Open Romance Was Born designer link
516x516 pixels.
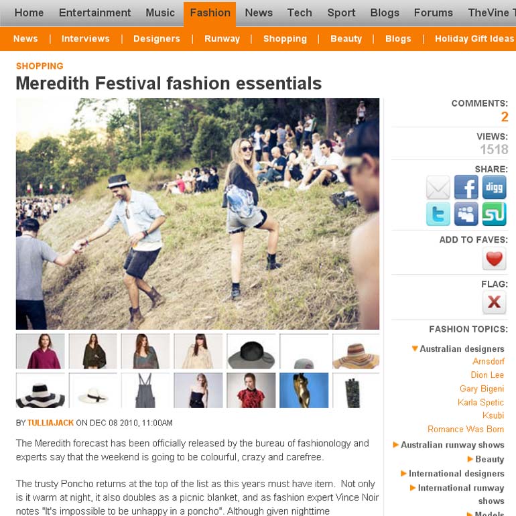pos(466,429)
